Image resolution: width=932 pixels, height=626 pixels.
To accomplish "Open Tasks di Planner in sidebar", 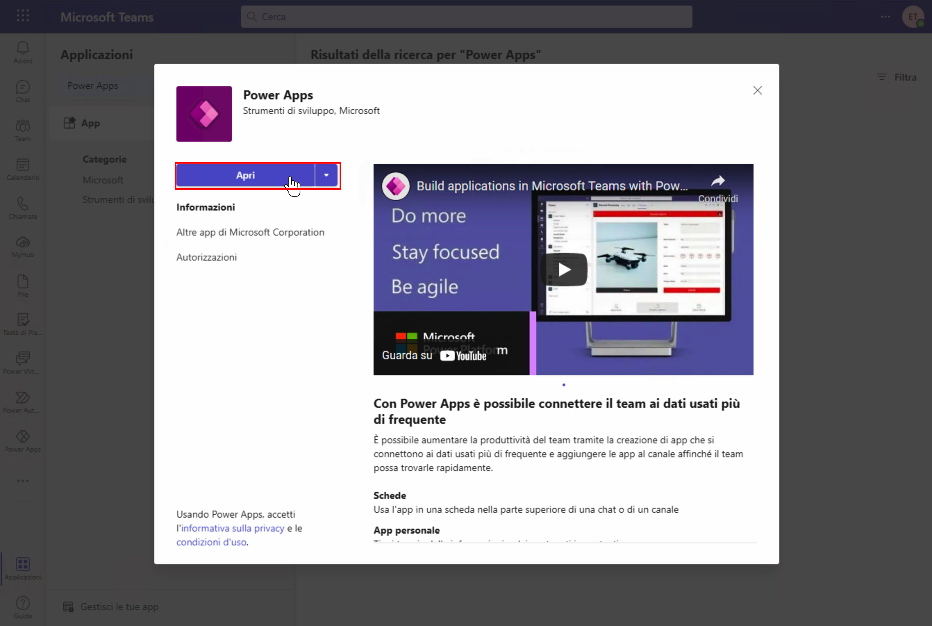I will coord(23,324).
